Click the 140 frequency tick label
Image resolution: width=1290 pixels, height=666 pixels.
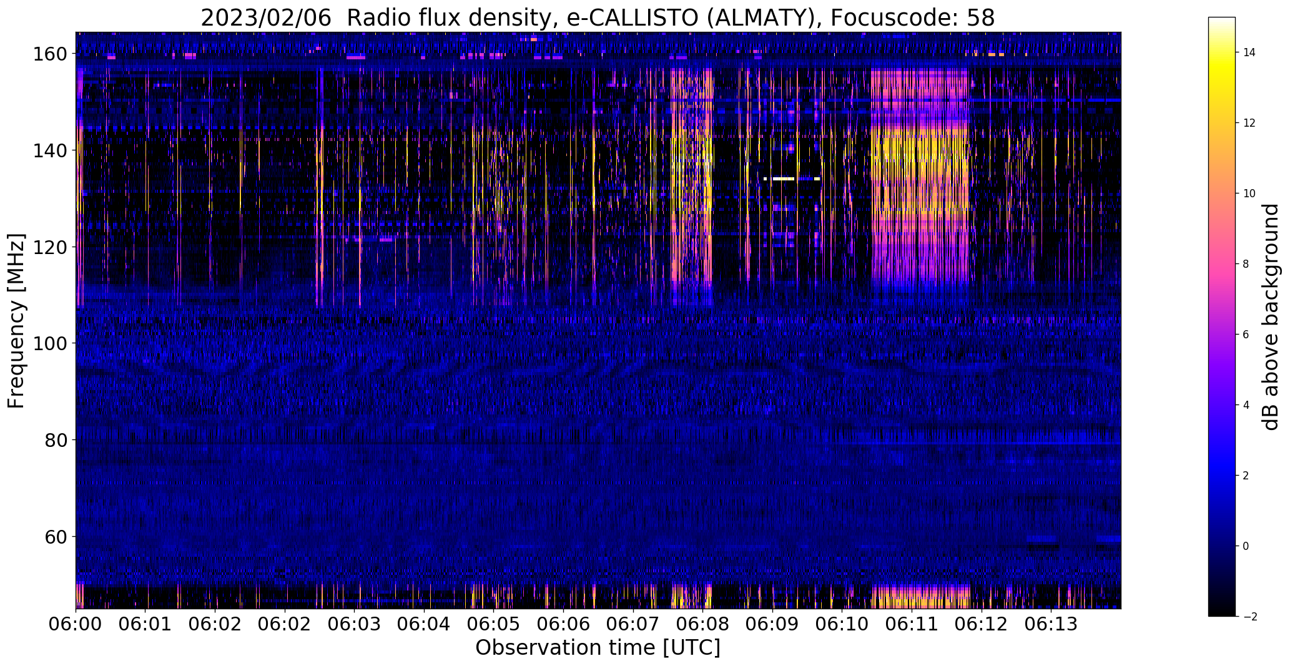point(49,150)
